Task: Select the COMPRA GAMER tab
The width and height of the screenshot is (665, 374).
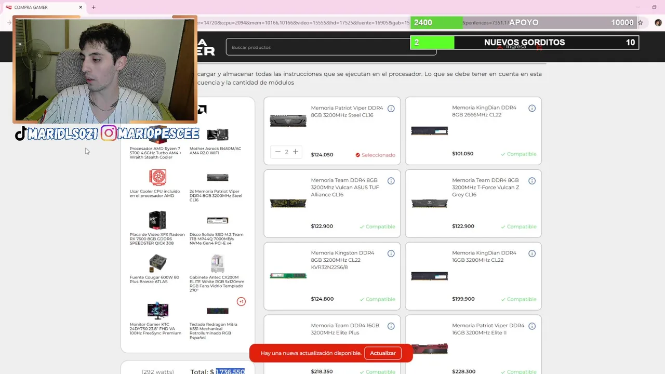Action: tap(43, 7)
